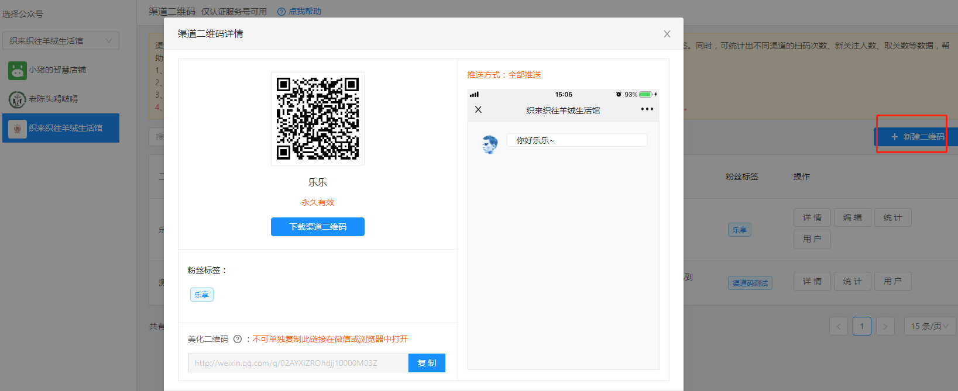This screenshot has height=391, width=958.
Task: Open the 15 条/页 page size dropdown
Action: [x=930, y=326]
